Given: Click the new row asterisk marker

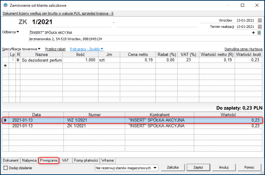Looking at the screenshot, I should pos(5,66).
